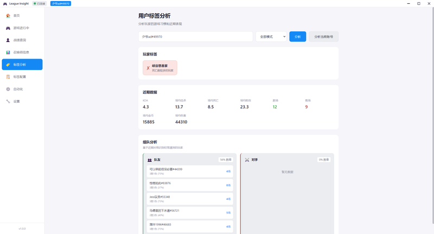This screenshot has height=234, width=434.
Task: Click the average deaths value 8.5
Action: tap(210, 107)
